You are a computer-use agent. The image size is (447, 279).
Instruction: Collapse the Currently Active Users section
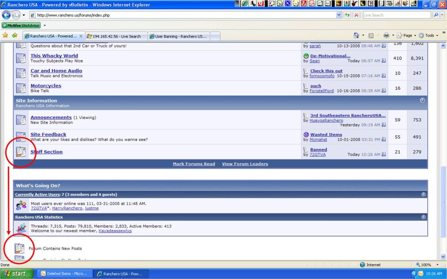point(423,194)
